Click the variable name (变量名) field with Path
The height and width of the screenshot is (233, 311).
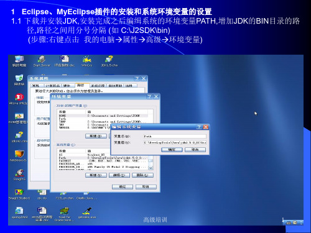[175, 136]
